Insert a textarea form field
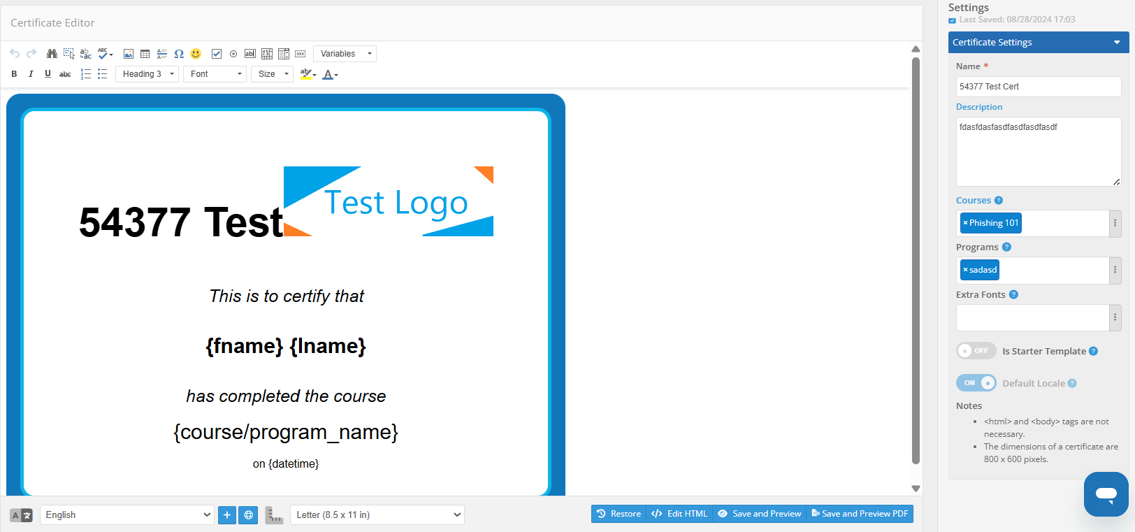 coord(267,54)
